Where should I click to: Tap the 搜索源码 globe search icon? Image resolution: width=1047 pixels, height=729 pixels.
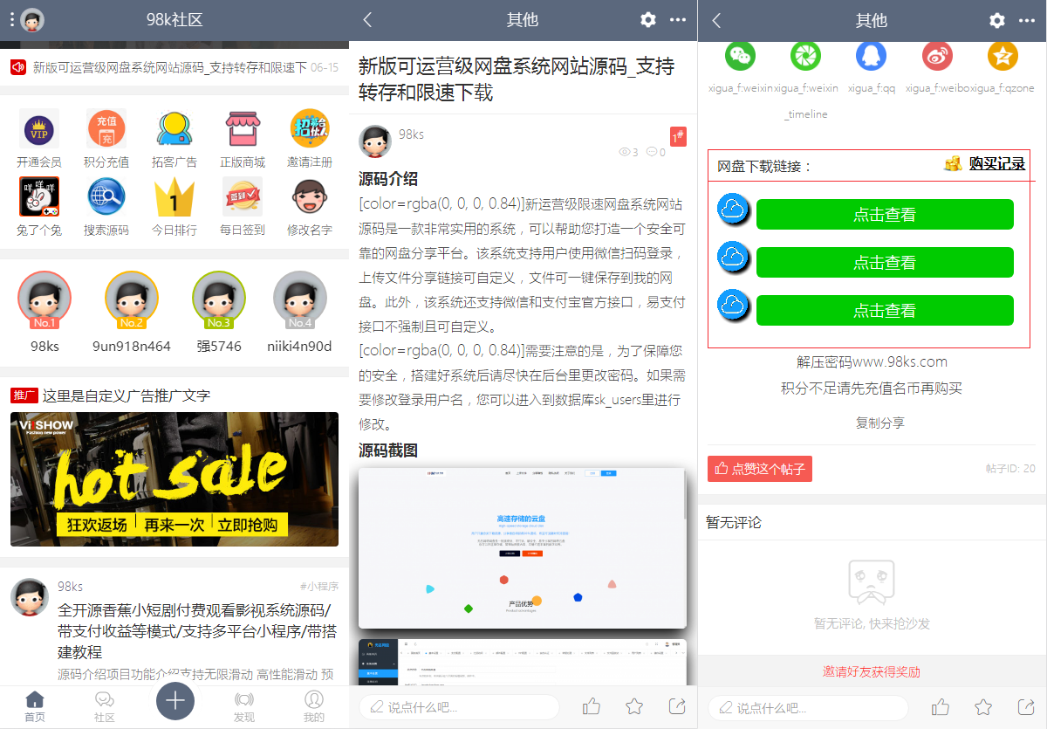[106, 198]
